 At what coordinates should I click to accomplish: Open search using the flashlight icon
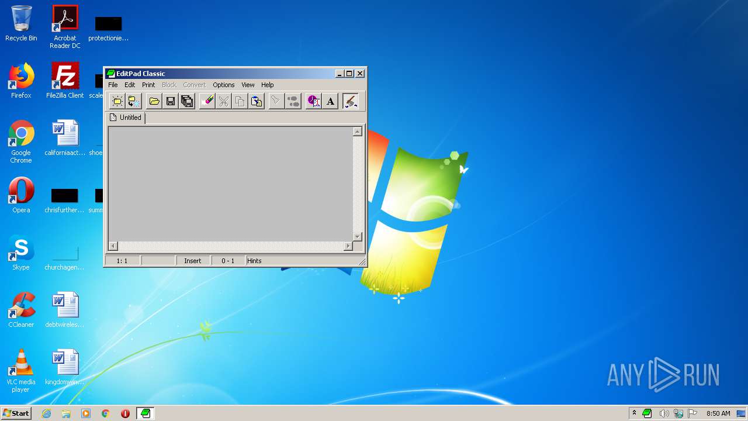(276, 101)
